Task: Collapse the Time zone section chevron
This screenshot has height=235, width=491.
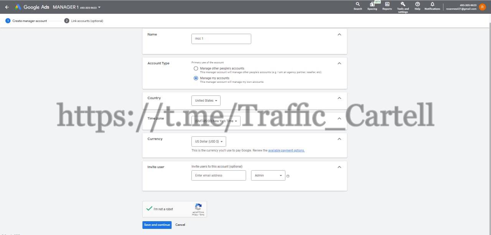Action: pos(339,118)
